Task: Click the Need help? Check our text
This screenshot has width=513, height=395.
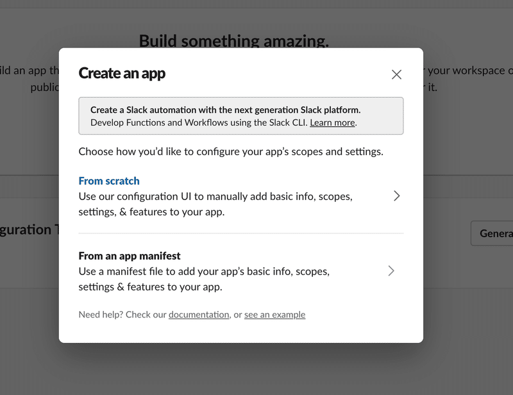Action: [x=122, y=314]
